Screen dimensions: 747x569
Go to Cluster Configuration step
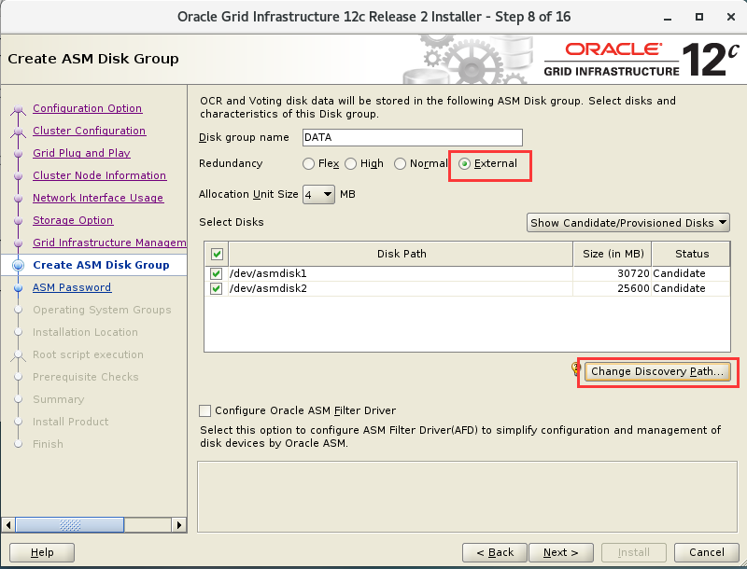click(89, 131)
